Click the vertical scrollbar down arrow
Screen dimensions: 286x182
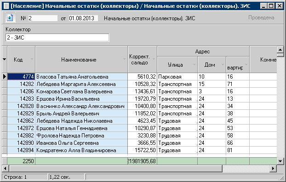(x=280, y=161)
